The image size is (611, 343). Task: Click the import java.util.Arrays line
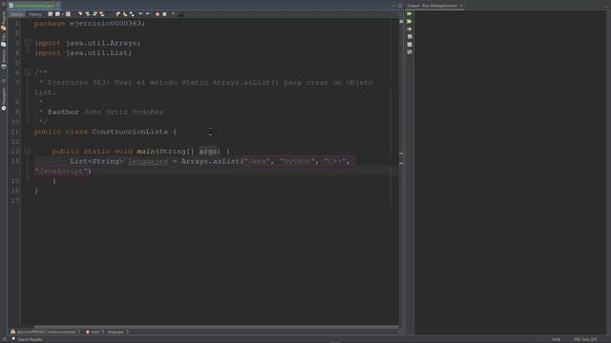(87, 43)
